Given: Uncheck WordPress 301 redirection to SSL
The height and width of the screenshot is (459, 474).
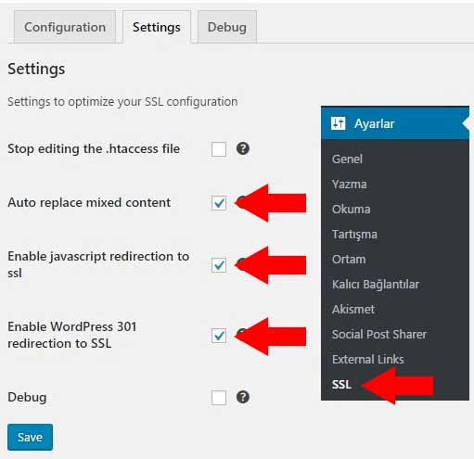Looking at the screenshot, I should tap(219, 336).
